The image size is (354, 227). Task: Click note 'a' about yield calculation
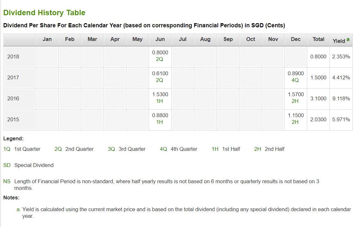click(184, 213)
